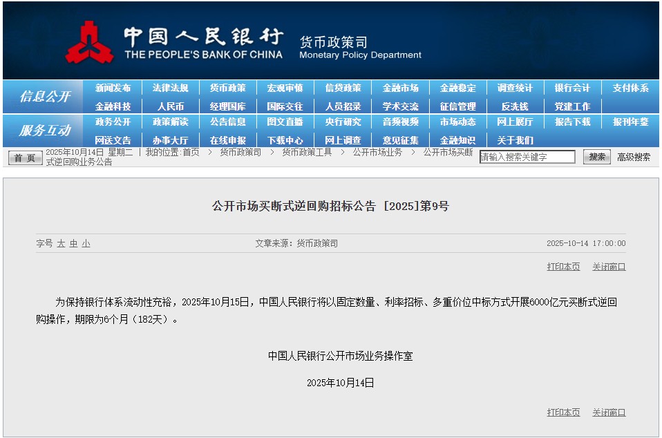Click the 搜索 search button
This screenshot has width=662, height=438.
click(x=597, y=157)
